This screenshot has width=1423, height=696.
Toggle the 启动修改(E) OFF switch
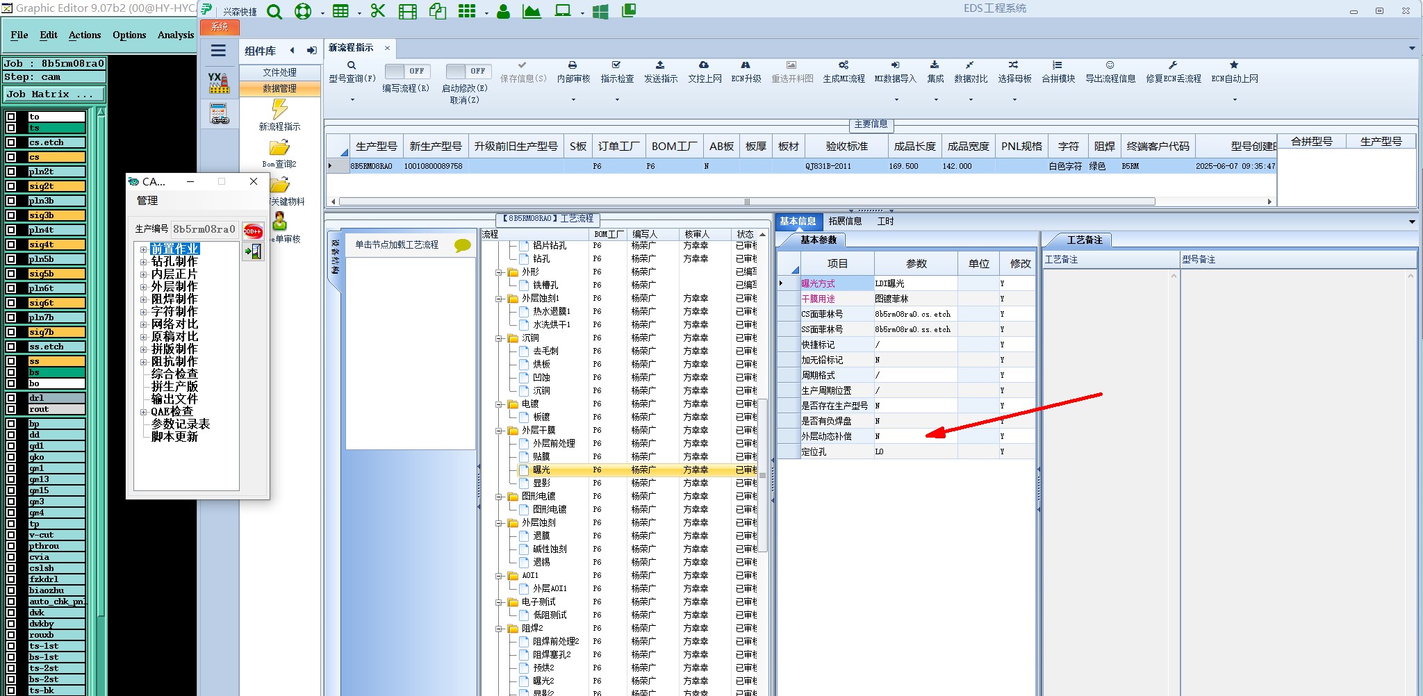[468, 71]
